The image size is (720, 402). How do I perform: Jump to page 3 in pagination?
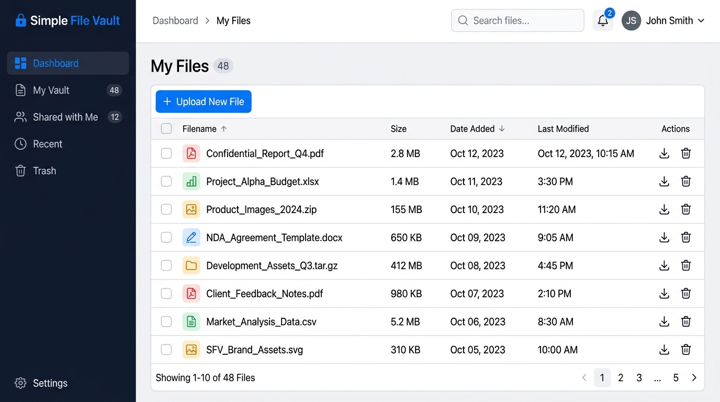(639, 378)
